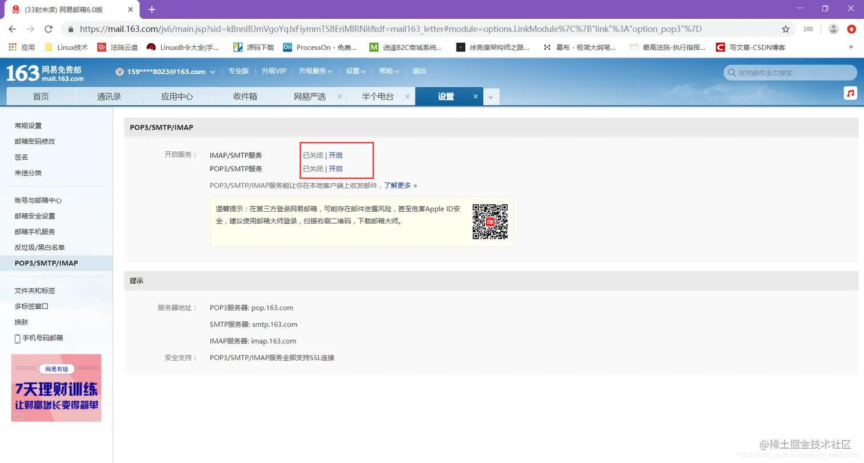Click the 专业版 link

click(239, 71)
